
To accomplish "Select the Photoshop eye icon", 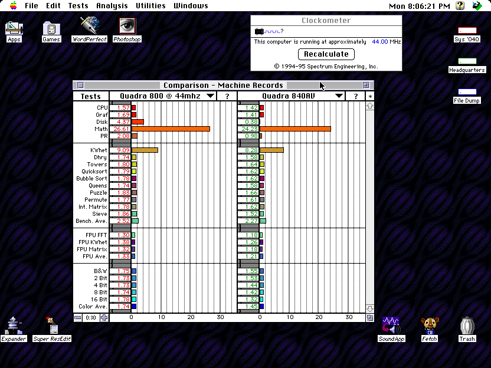I will tap(127, 26).
